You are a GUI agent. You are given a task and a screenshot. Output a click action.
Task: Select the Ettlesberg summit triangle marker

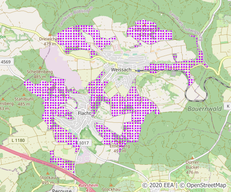pyautogui.click(x=120, y=142)
